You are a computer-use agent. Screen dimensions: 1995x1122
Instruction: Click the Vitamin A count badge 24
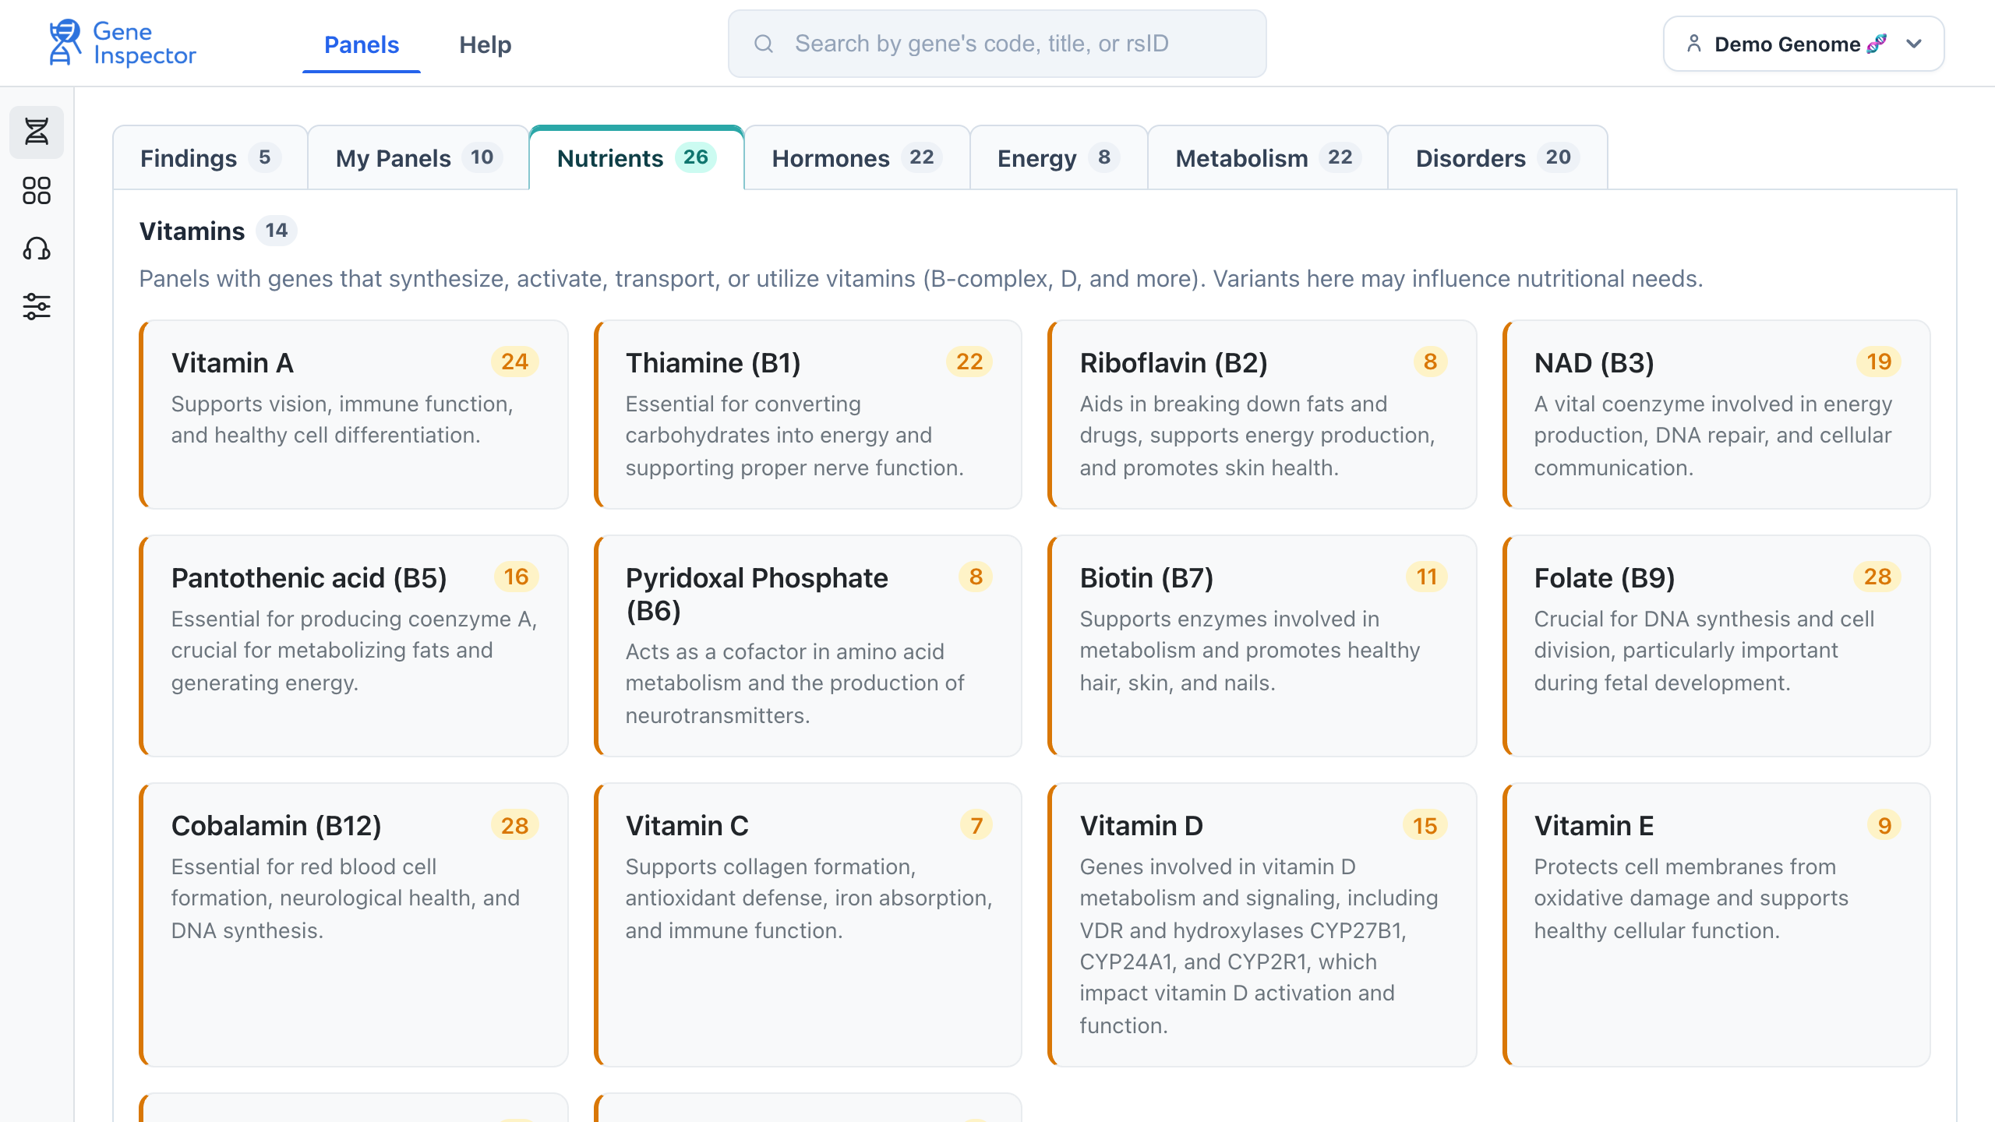pos(515,362)
